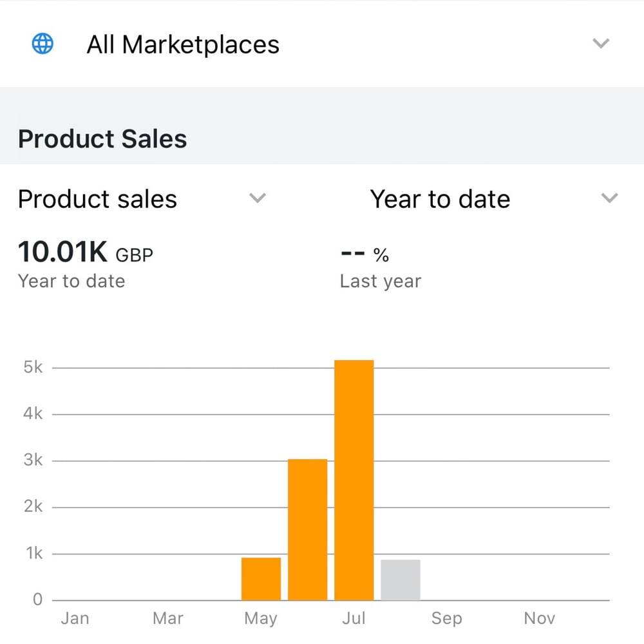Screen dimensions: 644x644
Task: Tap the orange June sales bar
Action: (x=308, y=529)
